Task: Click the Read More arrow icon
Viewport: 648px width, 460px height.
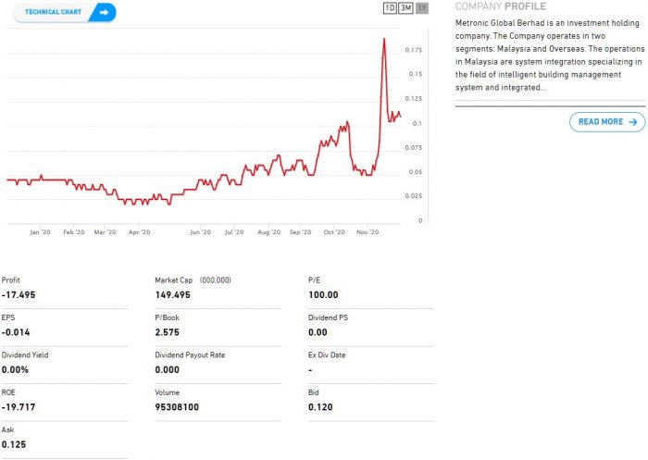Action: point(633,121)
